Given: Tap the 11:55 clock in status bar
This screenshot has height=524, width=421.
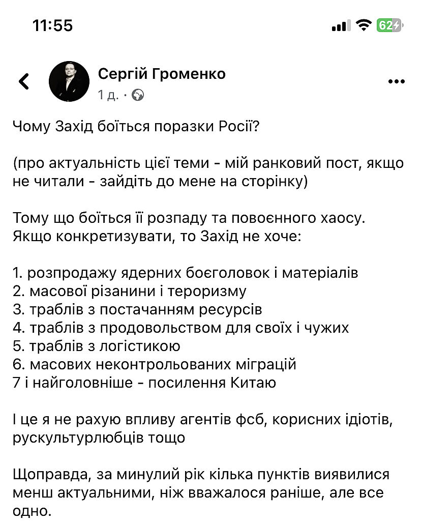Looking at the screenshot, I should click(52, 25).
